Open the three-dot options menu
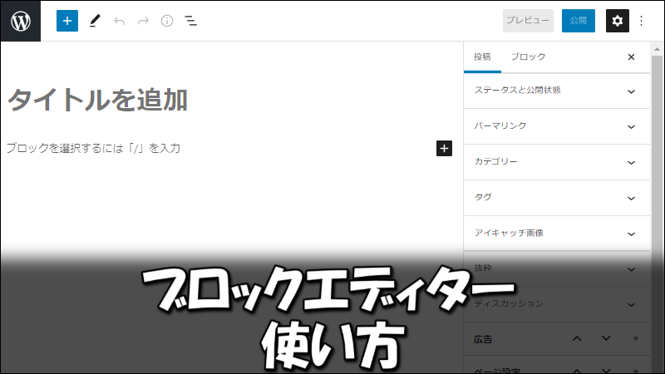Image resolution: width=665 pixels, height=374 pixels. pos(642,21)
